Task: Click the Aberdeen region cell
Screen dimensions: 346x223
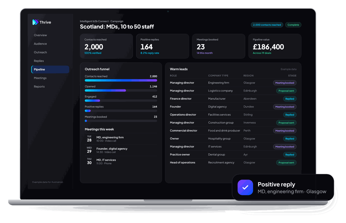Action: click(250, 99)
